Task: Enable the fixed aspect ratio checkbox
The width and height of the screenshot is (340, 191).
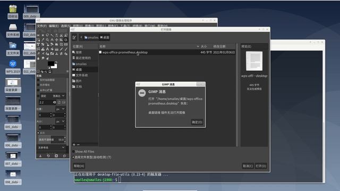Action: coord(38,95)
